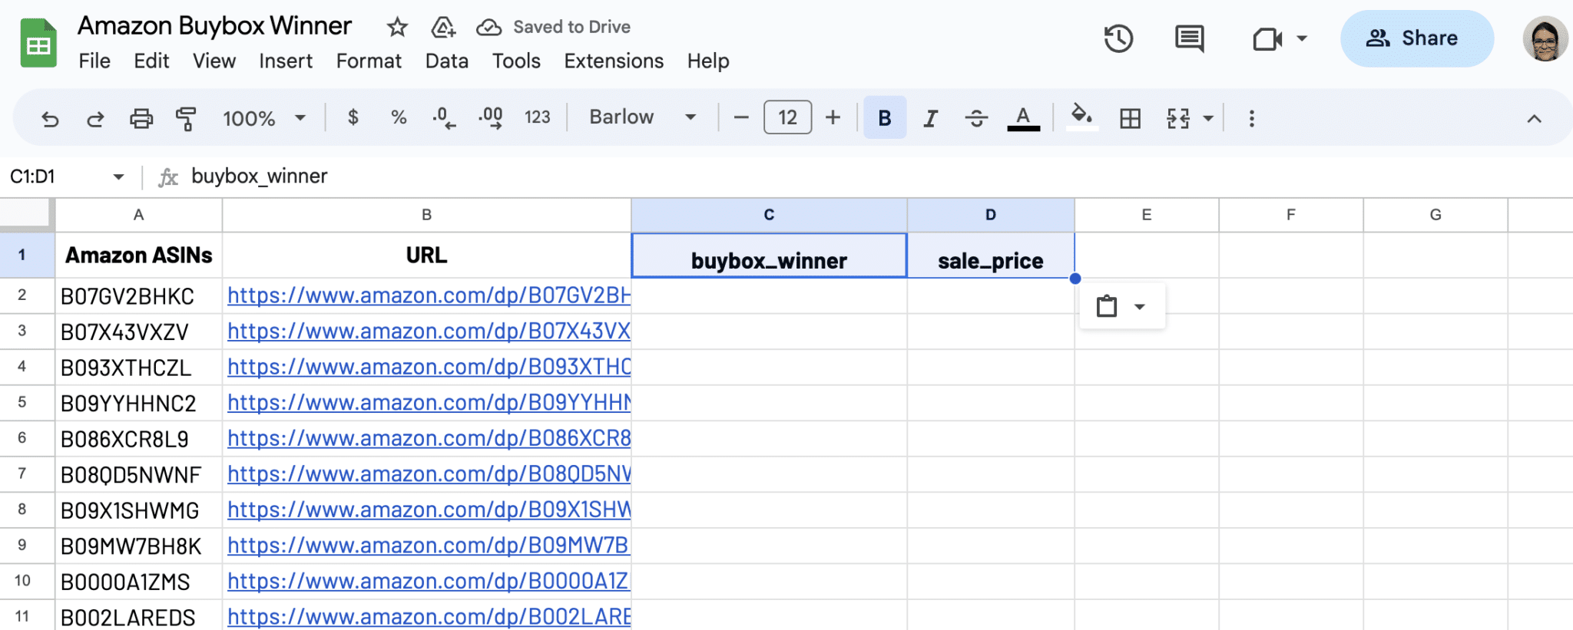Print the spreadsheet
1573x630 pixels.
[141, 118]
